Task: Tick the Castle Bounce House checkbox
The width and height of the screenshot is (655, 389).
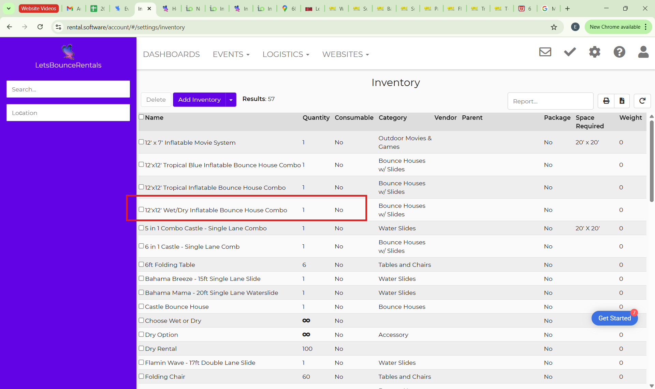Action: (x=141, y=306)
